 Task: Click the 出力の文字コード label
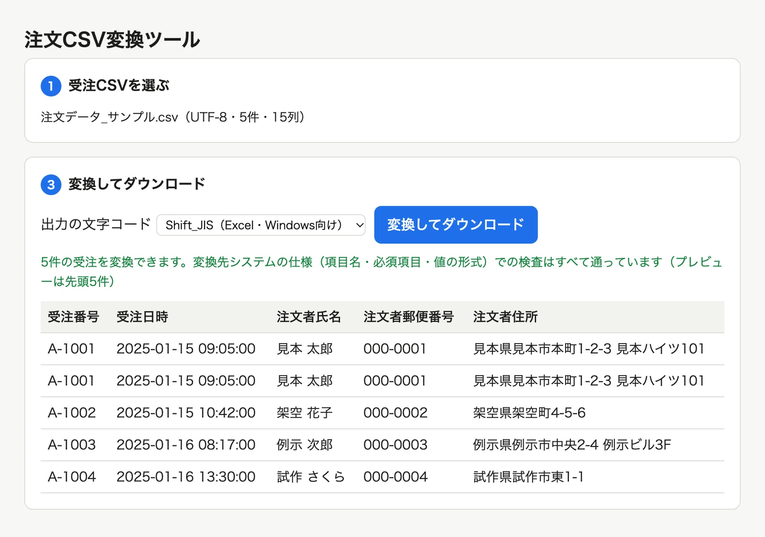click(x=96, y=224)
